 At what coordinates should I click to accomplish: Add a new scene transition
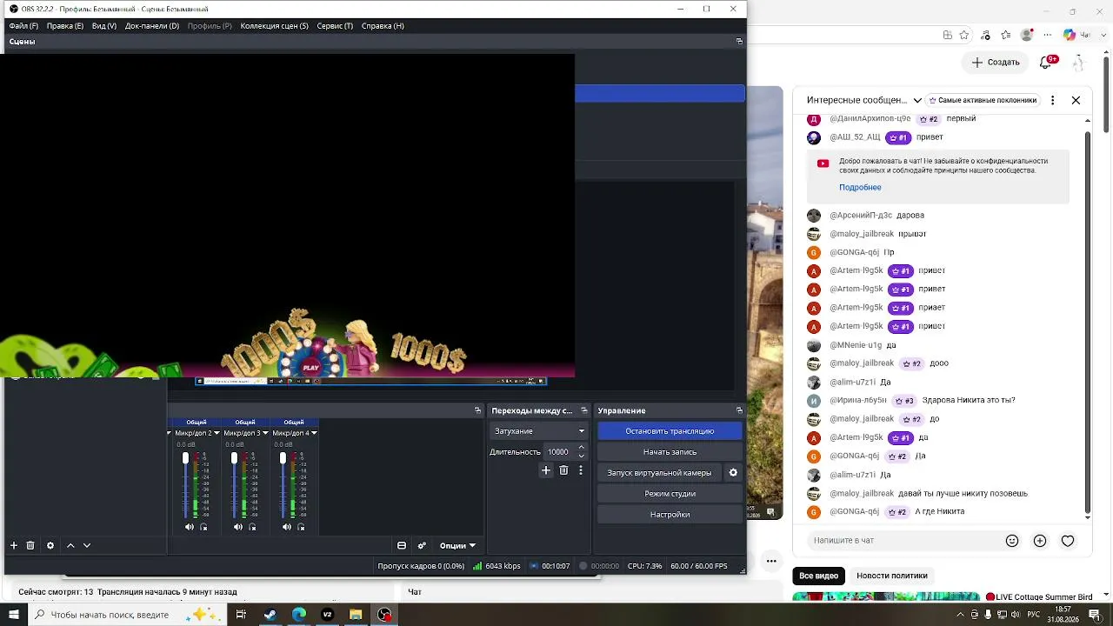[546, 470]
